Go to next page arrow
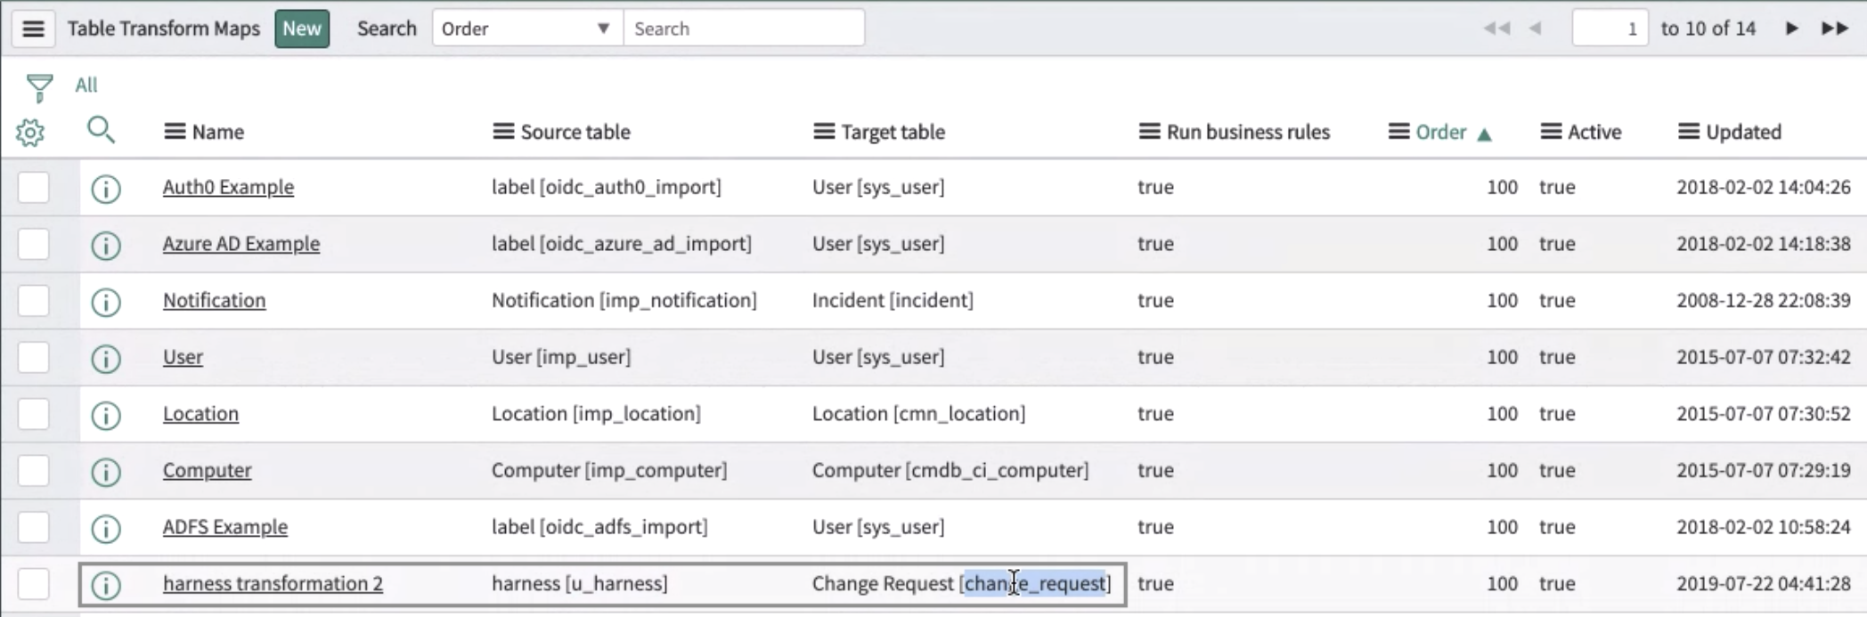1867x617 pixels. coord(1791,28)
